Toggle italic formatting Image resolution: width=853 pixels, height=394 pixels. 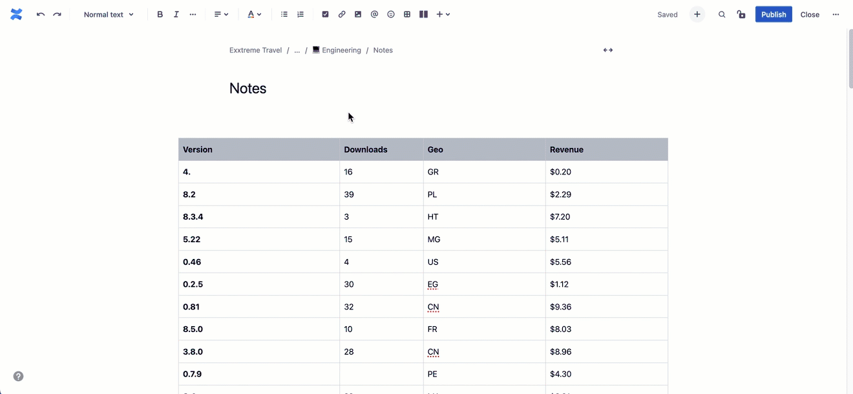click(x=176, y=14)
